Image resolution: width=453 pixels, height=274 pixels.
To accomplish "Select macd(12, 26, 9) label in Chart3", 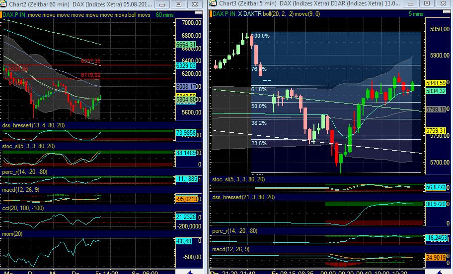I will [x=230, y=249].
